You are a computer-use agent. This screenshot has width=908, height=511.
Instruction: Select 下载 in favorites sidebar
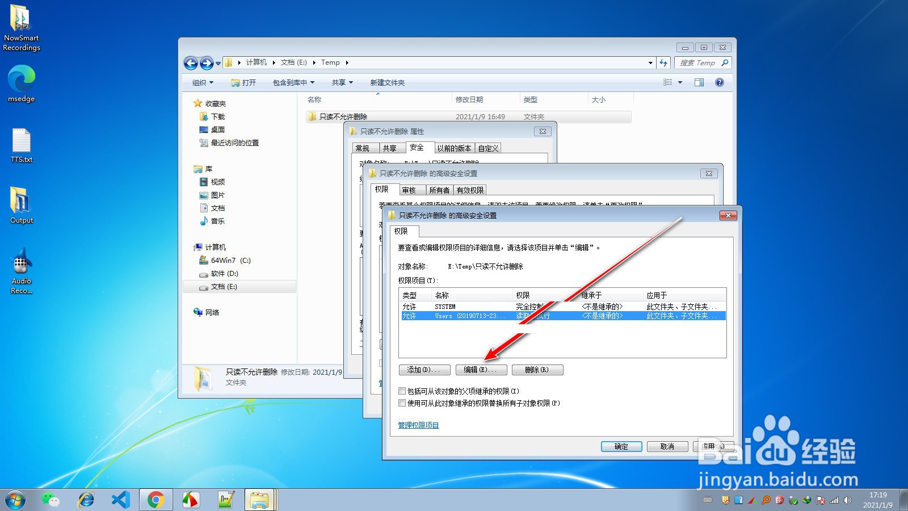pos(218,116)
